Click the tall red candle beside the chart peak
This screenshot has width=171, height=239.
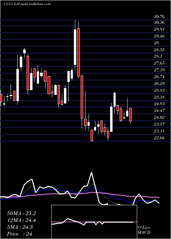click(x=78, y=52)
